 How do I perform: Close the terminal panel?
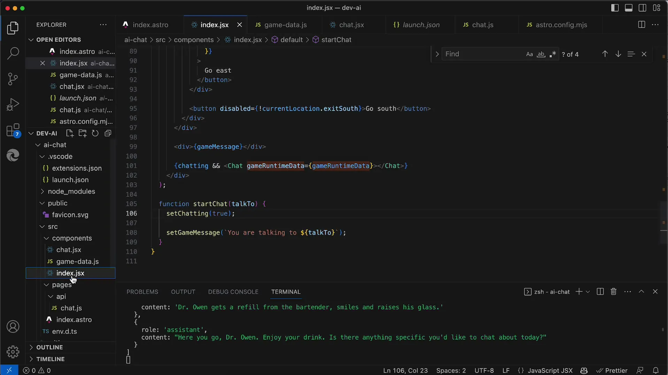pyautogui.click(x=655, y=292)
